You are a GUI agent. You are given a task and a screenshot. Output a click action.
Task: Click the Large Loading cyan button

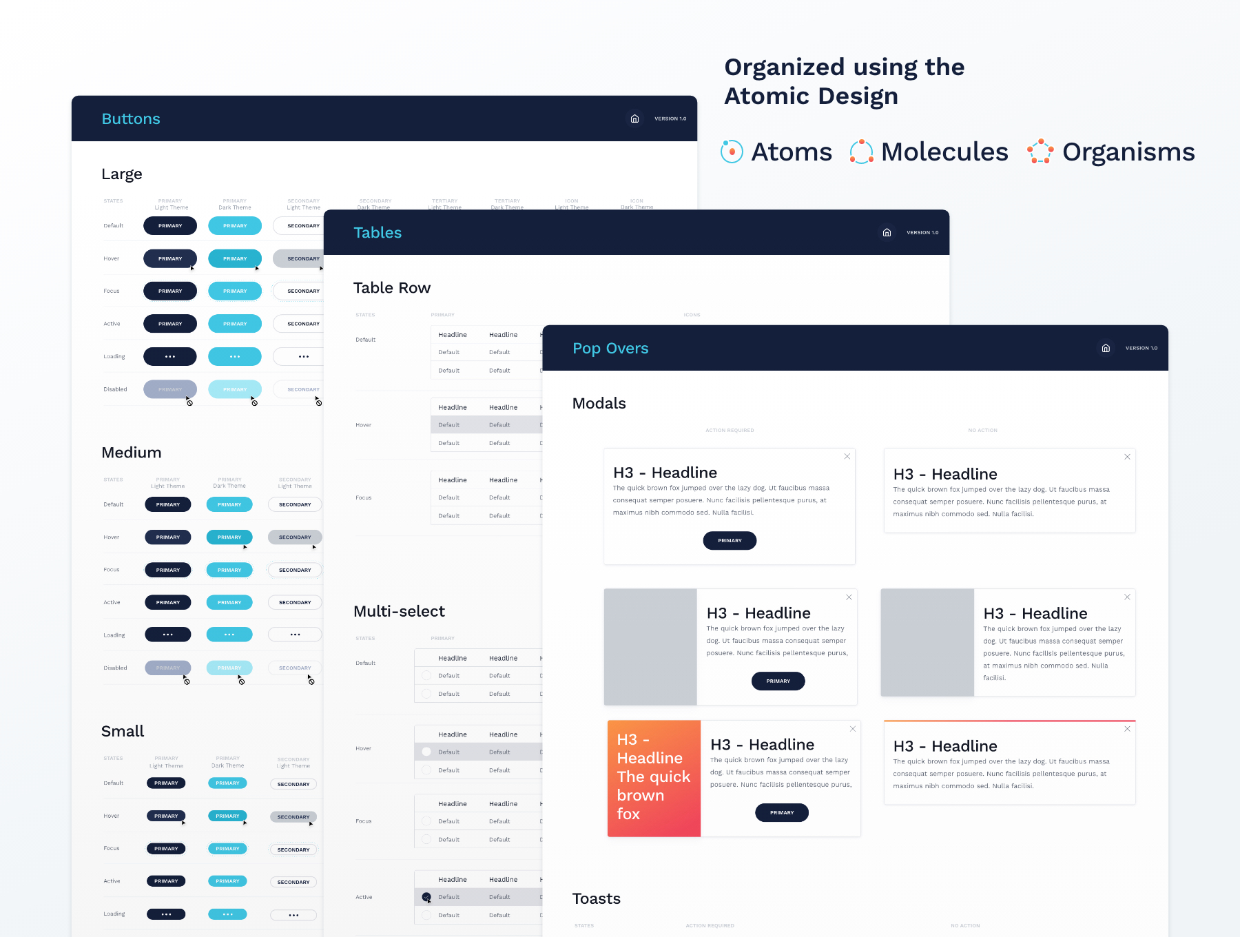click(x=235, y=357)
